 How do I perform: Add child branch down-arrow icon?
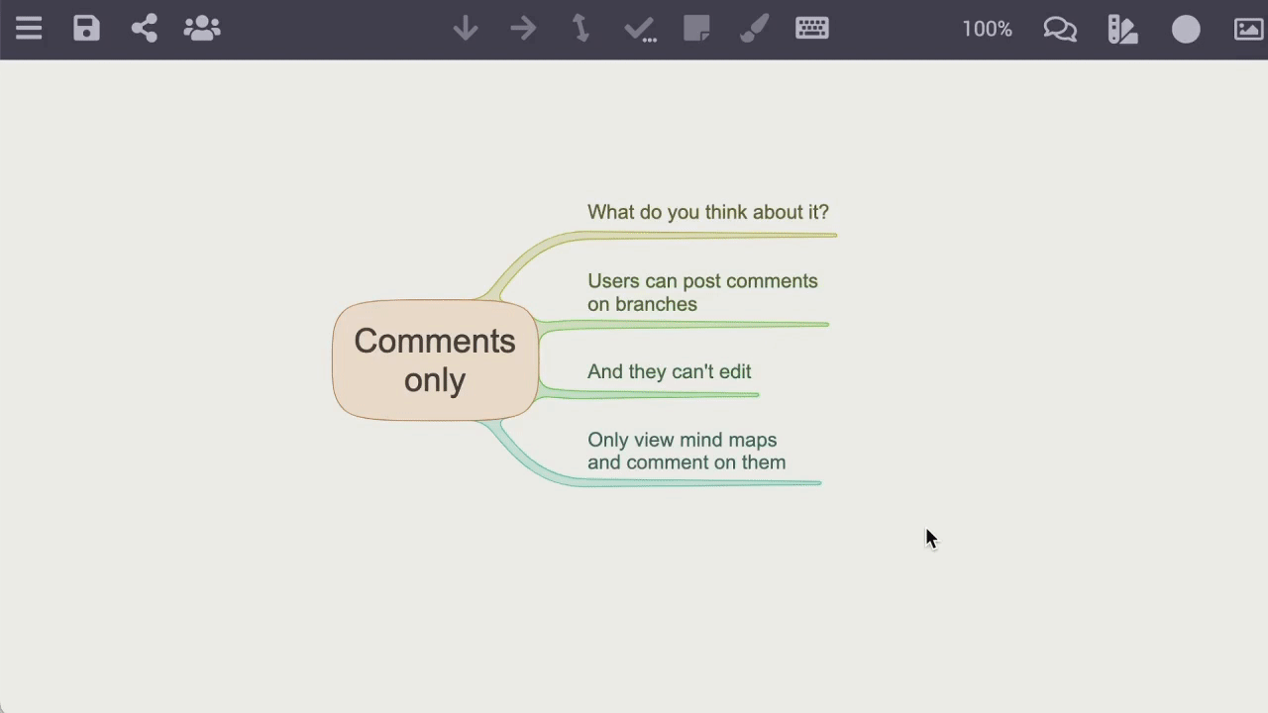[x=466, y=29]
